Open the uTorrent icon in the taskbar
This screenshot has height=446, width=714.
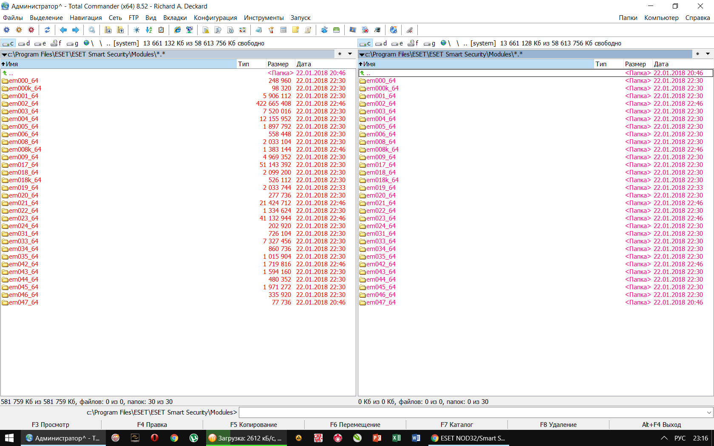194,438
